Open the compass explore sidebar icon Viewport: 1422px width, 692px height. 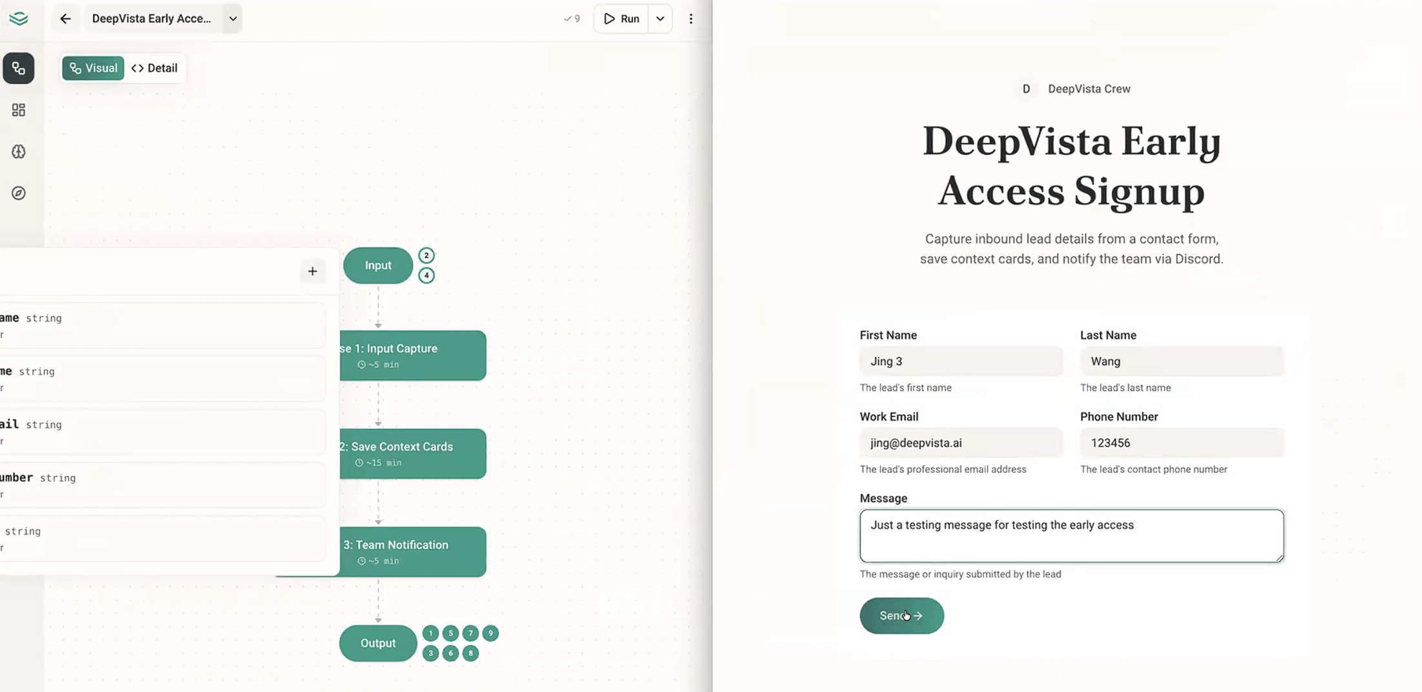pyautogui.click(x=19, y=193)
